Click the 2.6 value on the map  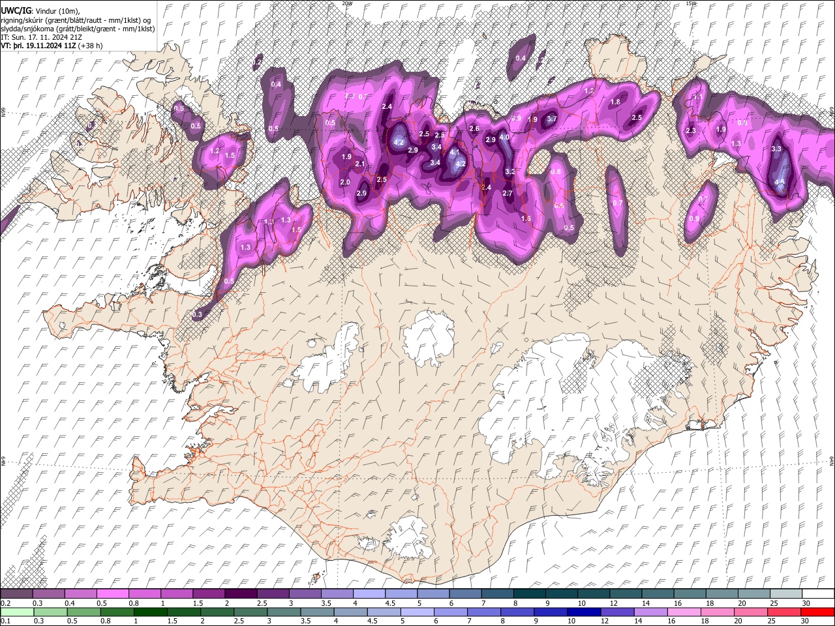point(474,129)
